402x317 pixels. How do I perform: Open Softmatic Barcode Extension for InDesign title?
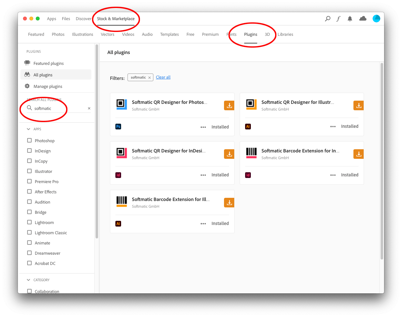point(300,151)
